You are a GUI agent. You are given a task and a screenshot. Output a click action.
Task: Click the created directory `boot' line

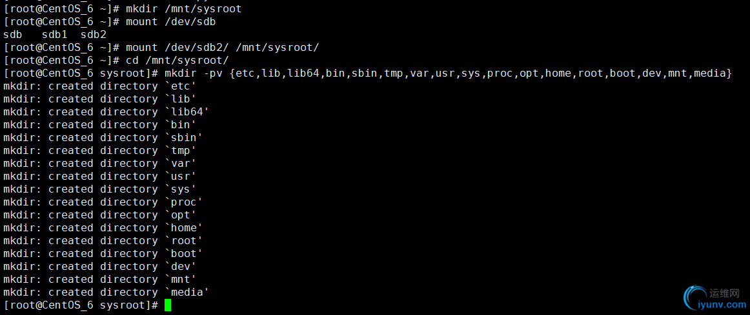tap(103, 254)
